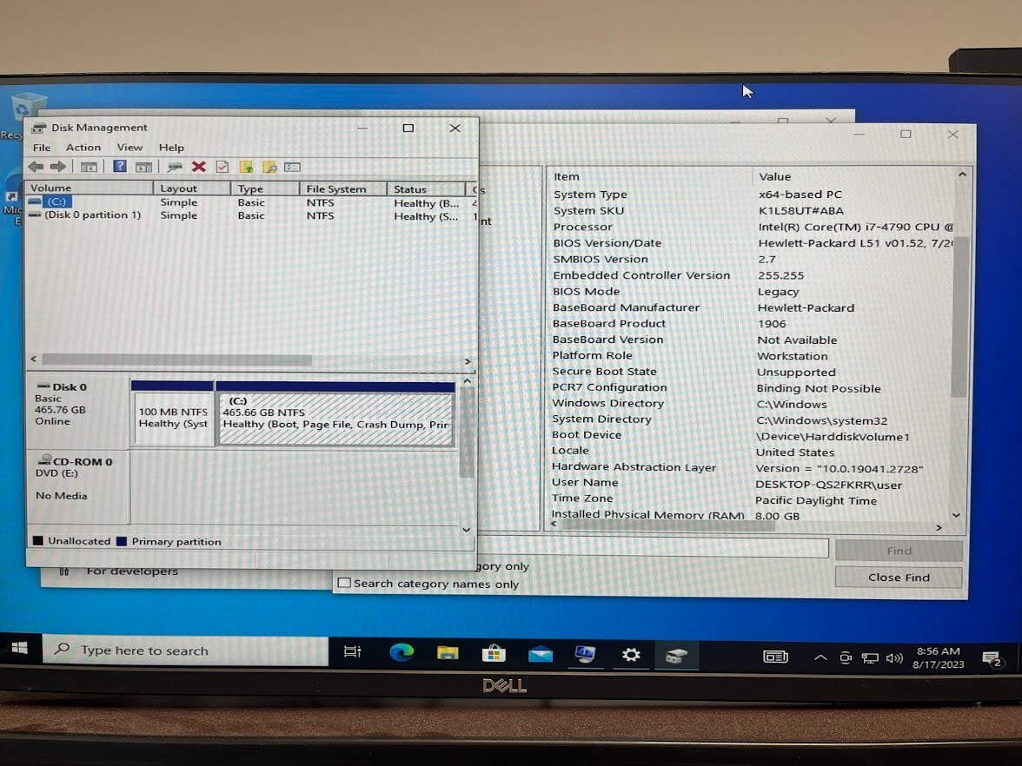The height and width of the screenshot is (766, 1022).
Task: Click the folder with green arrow toolbar icon
Action: (x=247, y=168)
